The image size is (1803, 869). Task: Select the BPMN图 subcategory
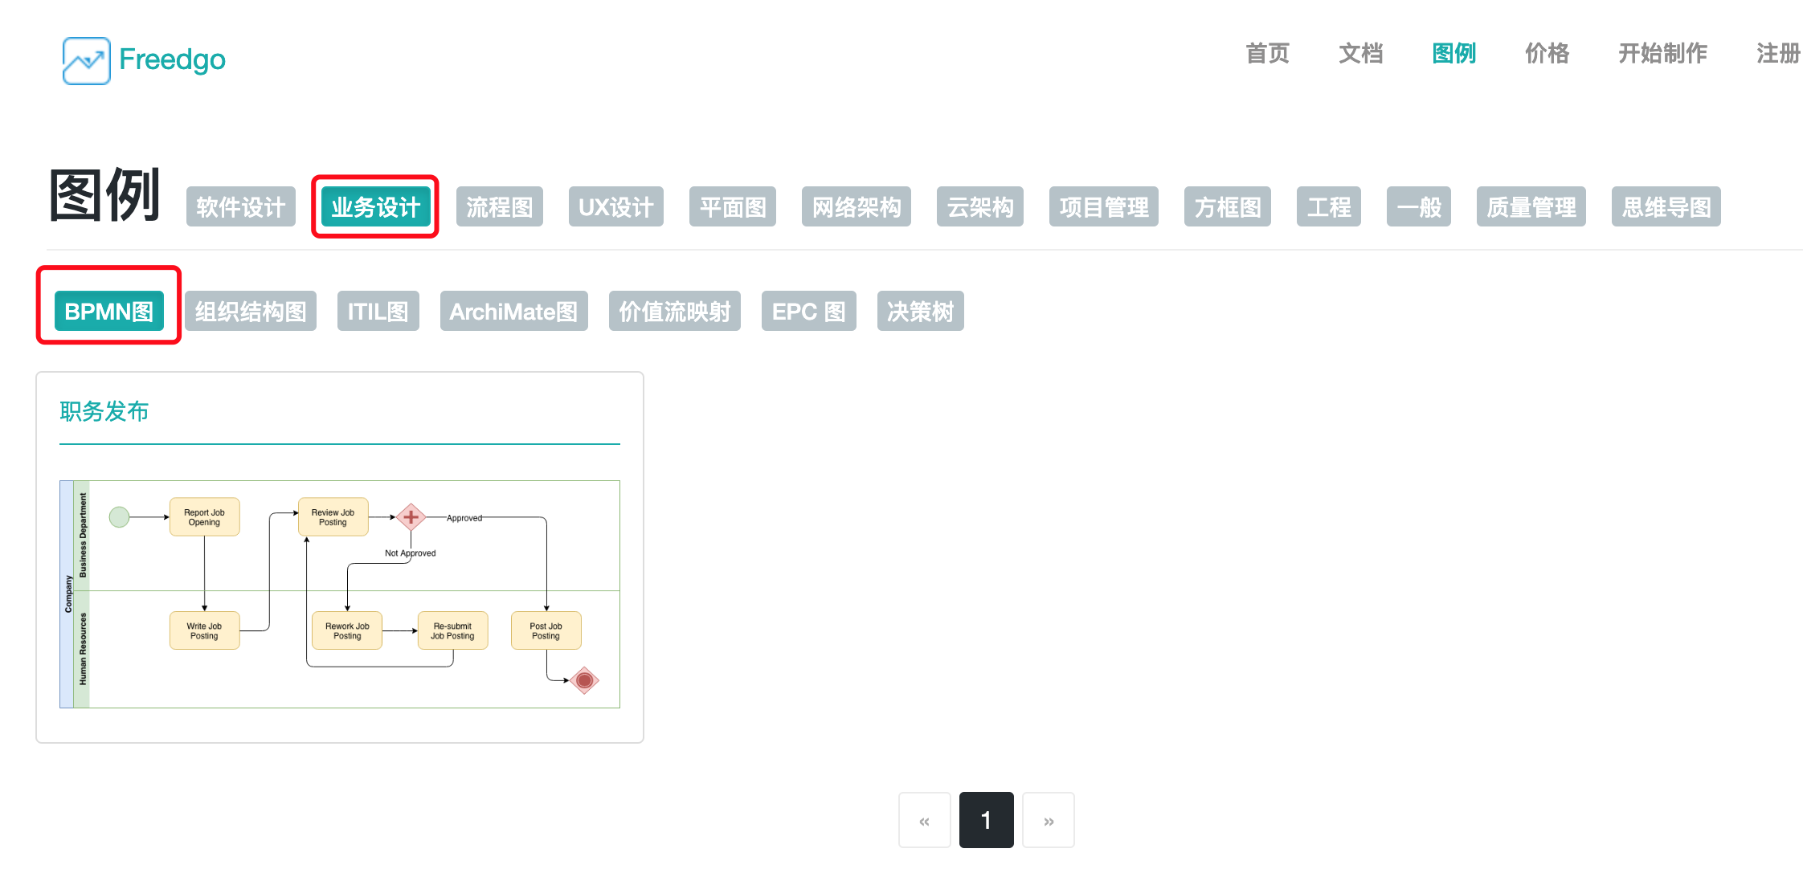pos(109,311)
